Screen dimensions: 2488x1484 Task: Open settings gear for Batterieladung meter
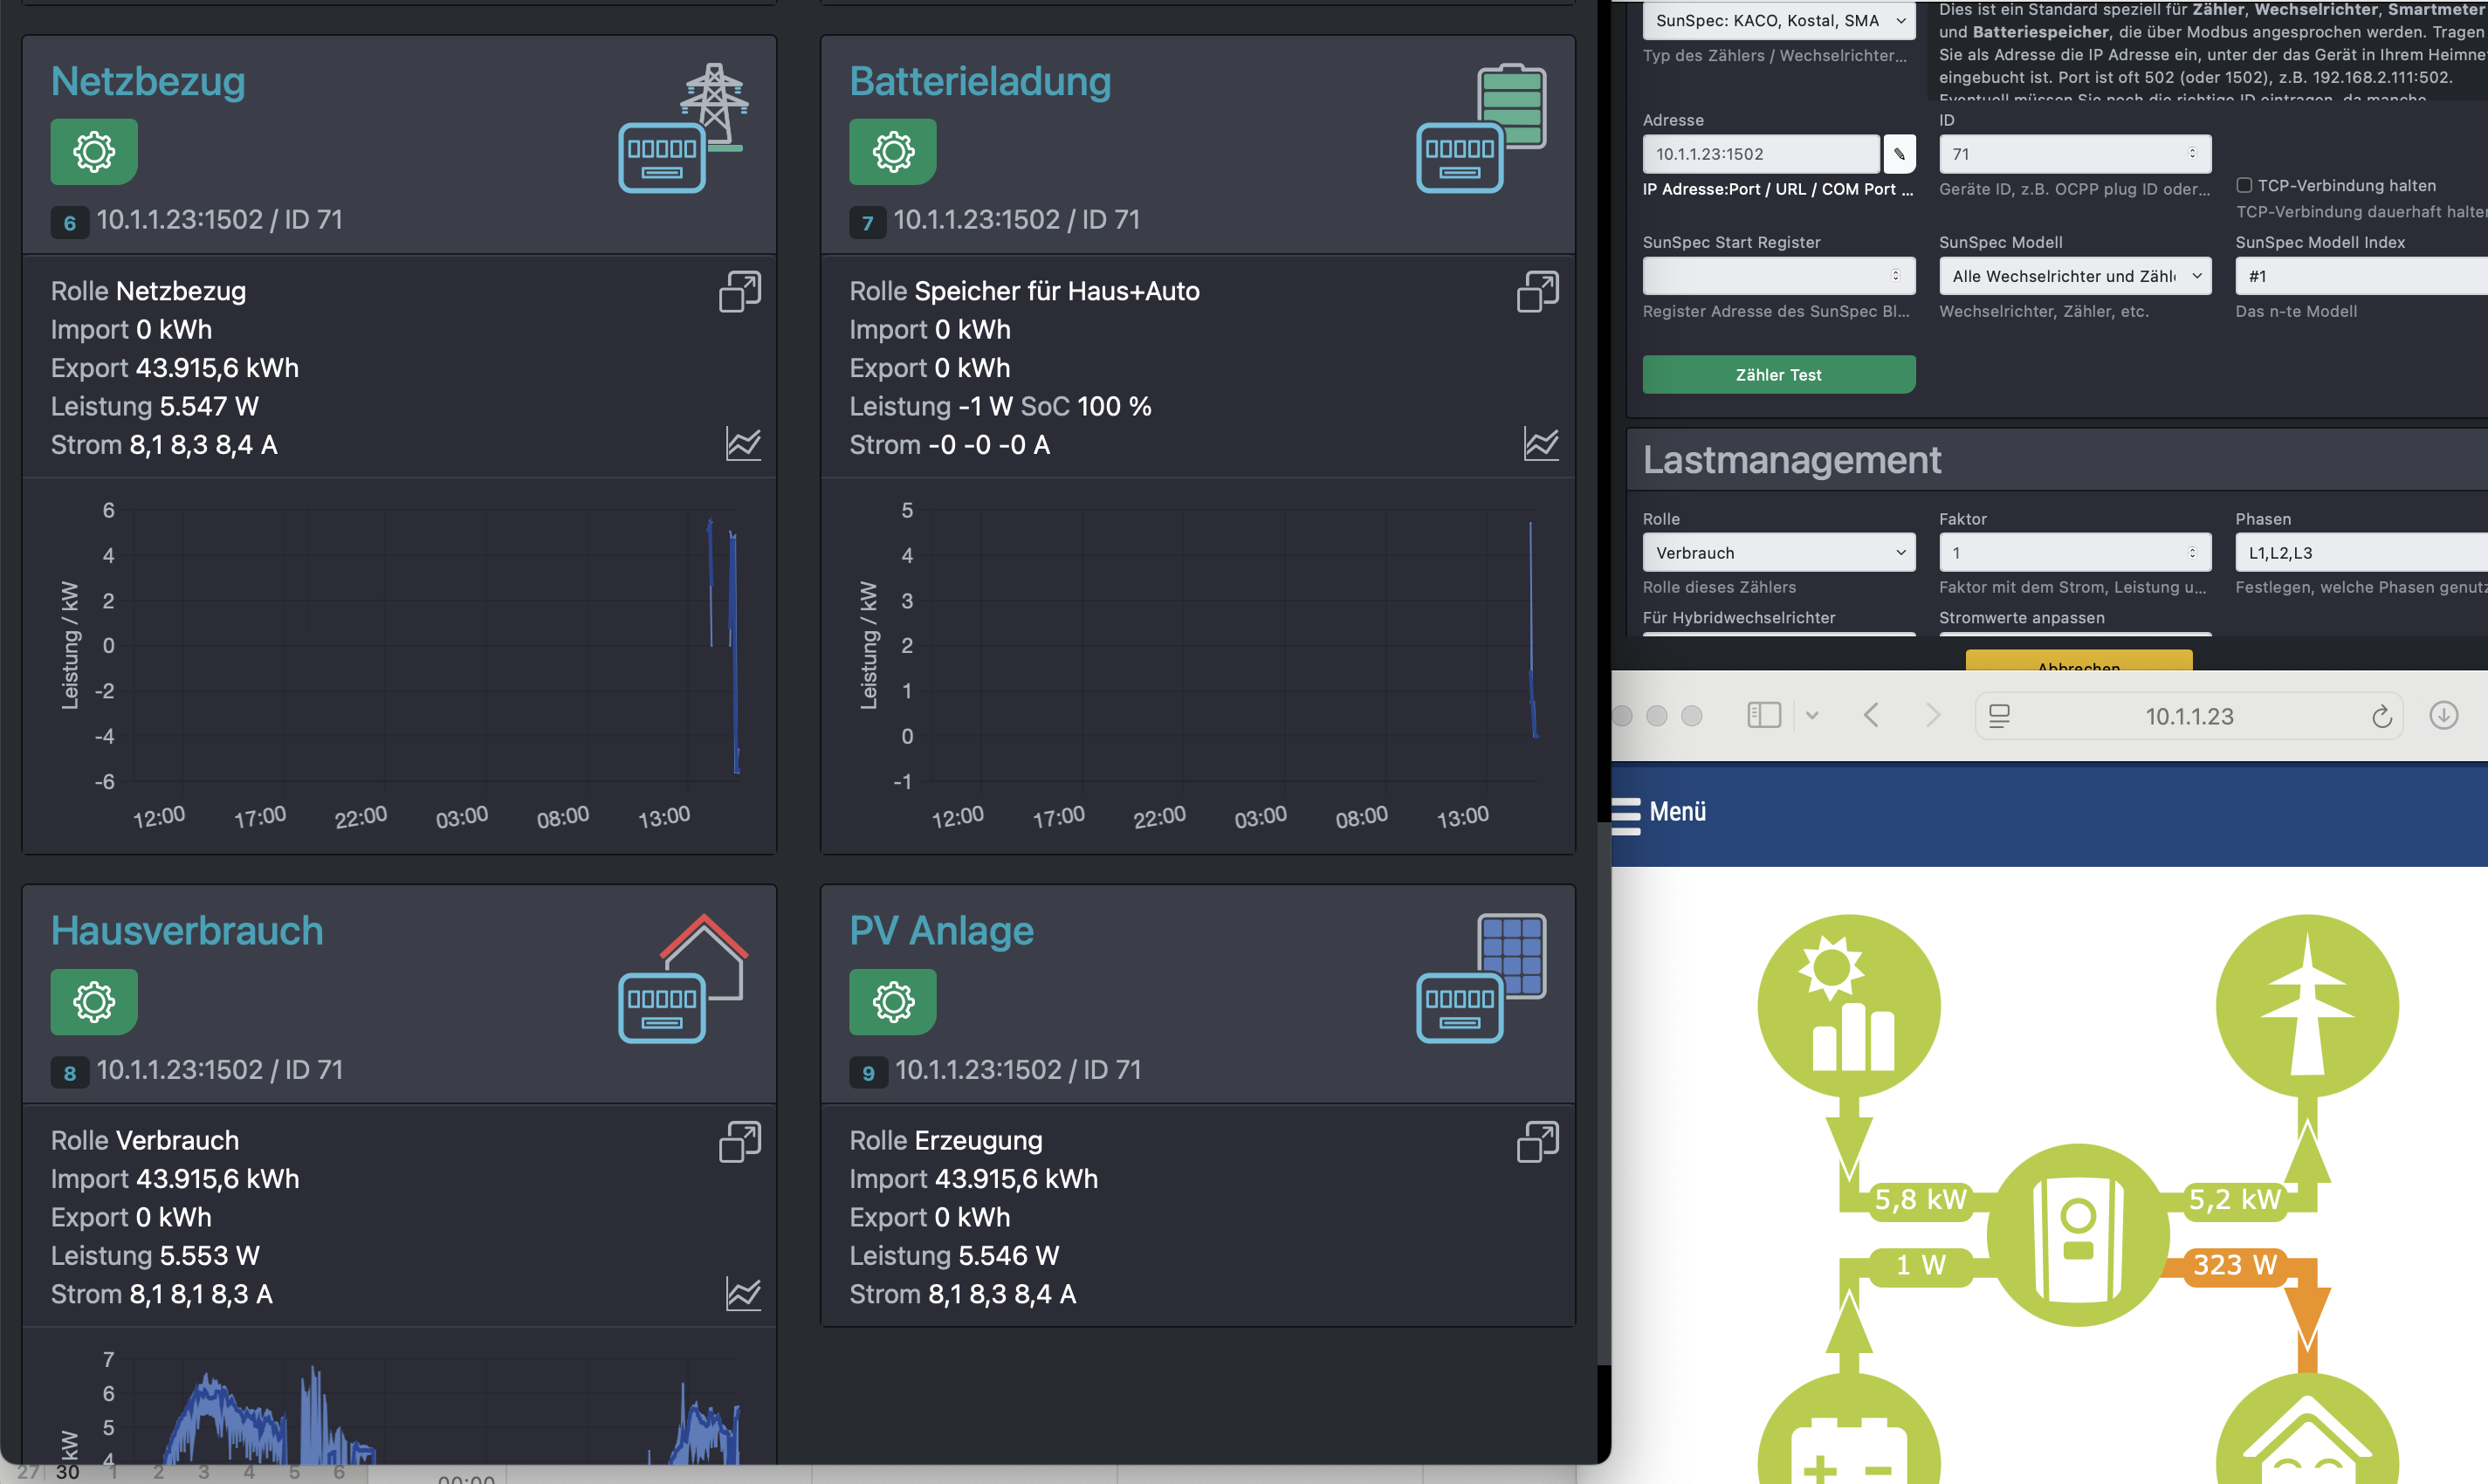click(x=893, y=152)
